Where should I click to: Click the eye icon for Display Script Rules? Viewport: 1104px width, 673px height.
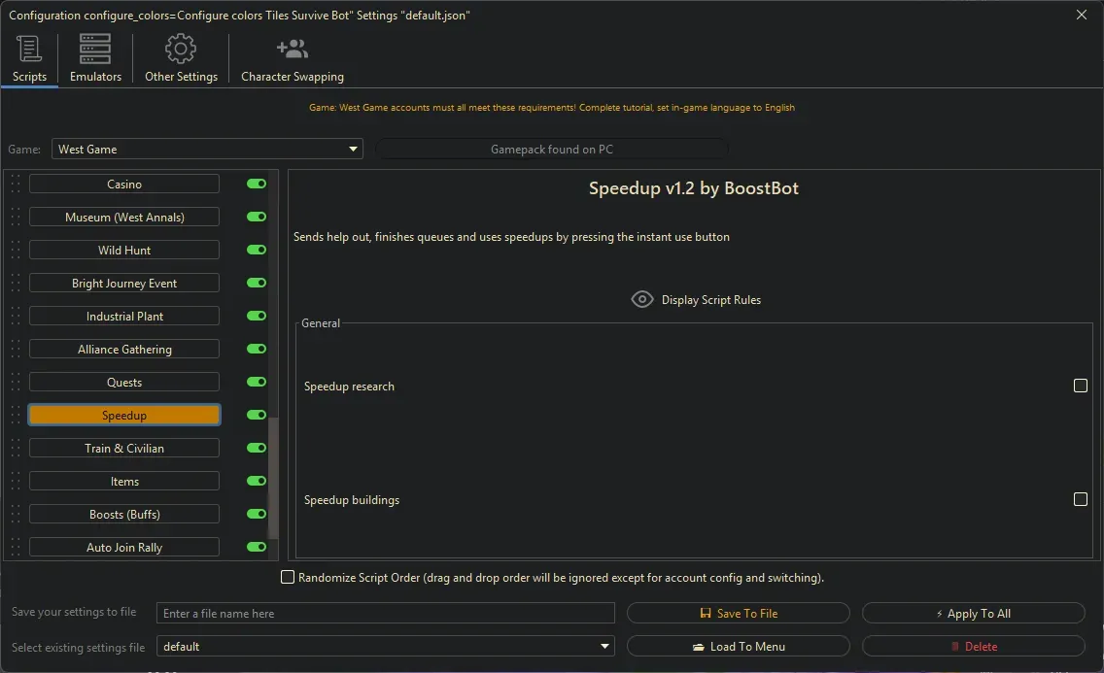point(642,300)
